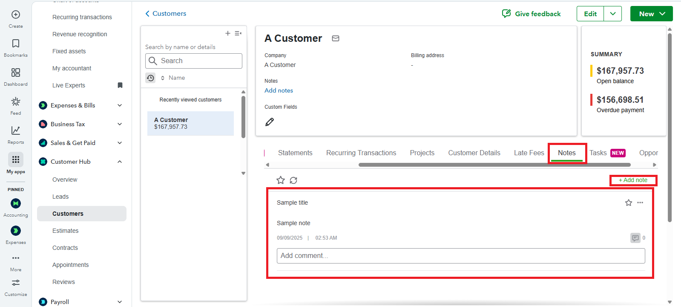Open Customer Hub Overview
This screenshot has height=307, width=681.
click(65, 180)
